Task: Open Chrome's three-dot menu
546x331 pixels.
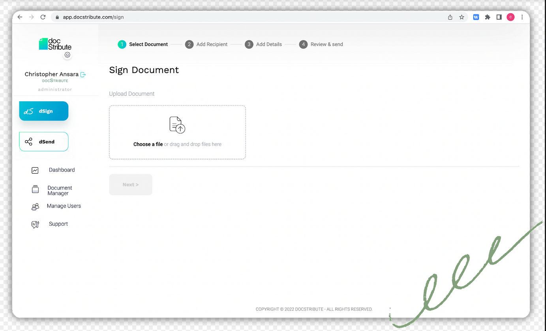Action: 522,17
